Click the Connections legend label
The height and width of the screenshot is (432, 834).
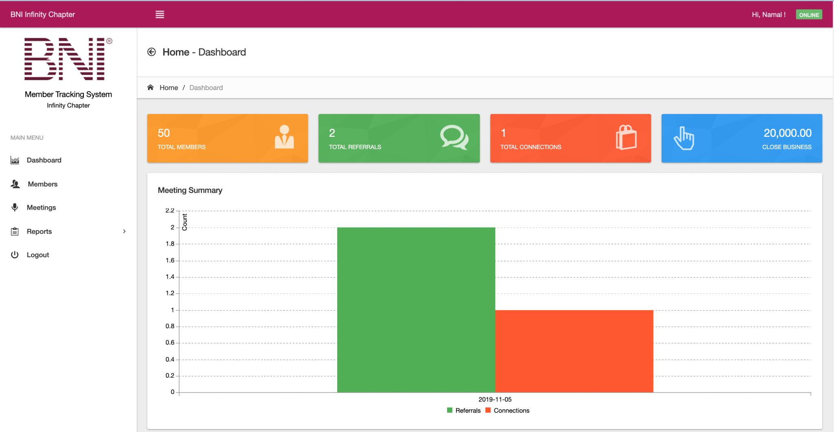click(x=511, y=410)
